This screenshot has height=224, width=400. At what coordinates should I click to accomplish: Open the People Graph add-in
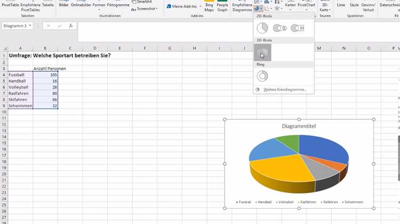[x=222, y=6]
